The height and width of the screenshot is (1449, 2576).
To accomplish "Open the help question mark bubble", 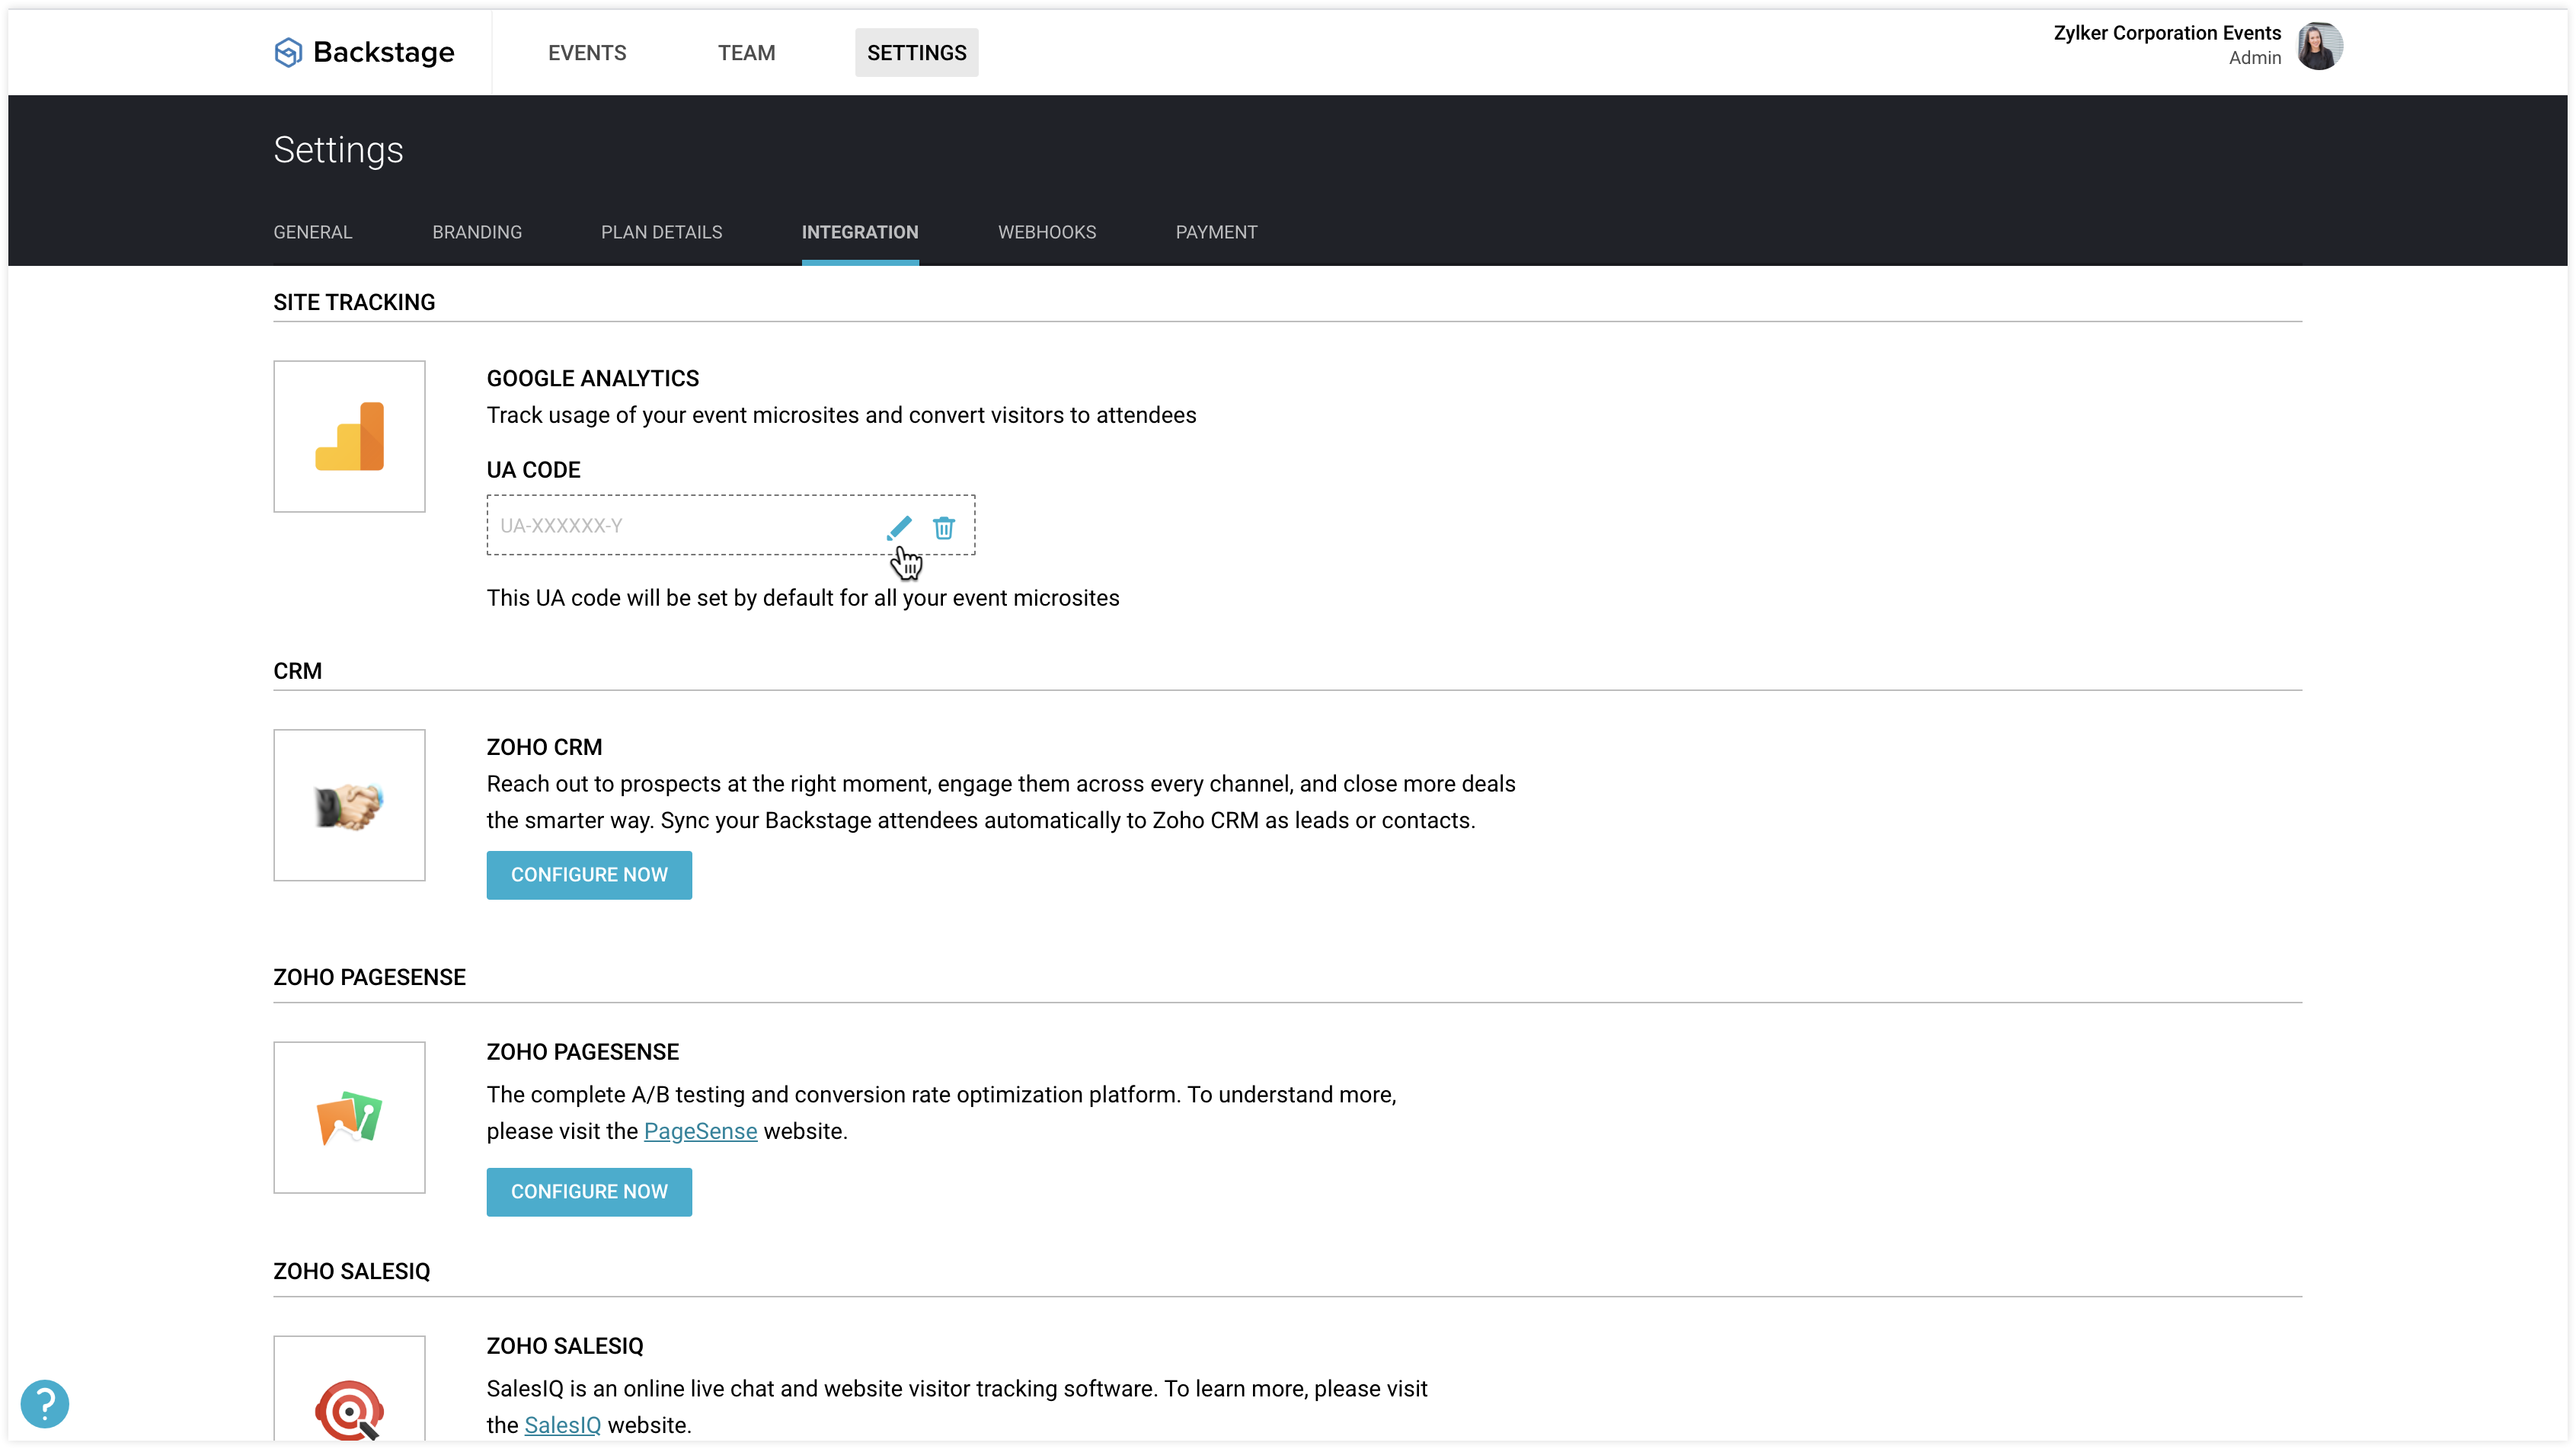I will click(x=45, y=1403).
